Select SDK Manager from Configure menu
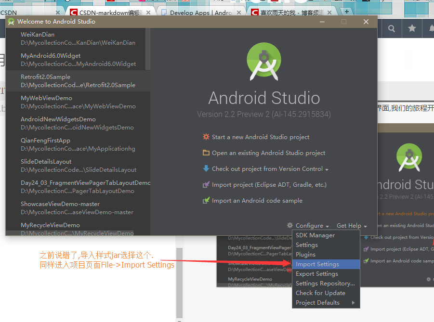The image size is (434, 322). [326, 235]
